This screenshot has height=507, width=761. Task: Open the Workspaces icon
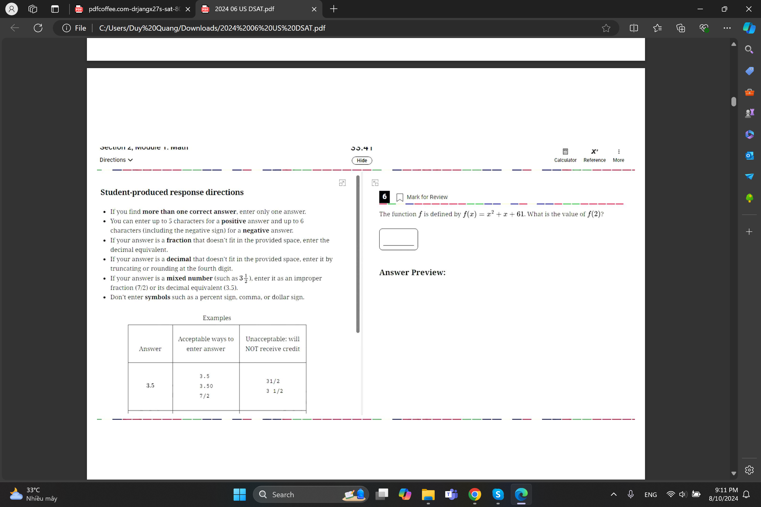[33, 9]
